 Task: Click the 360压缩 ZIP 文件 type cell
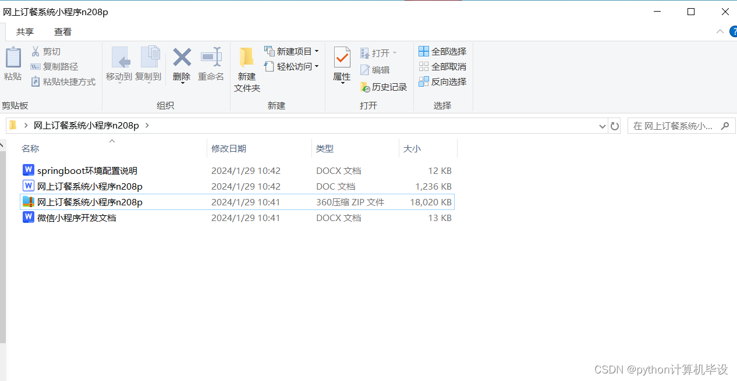pyautogui.click(x=350, y=202)
